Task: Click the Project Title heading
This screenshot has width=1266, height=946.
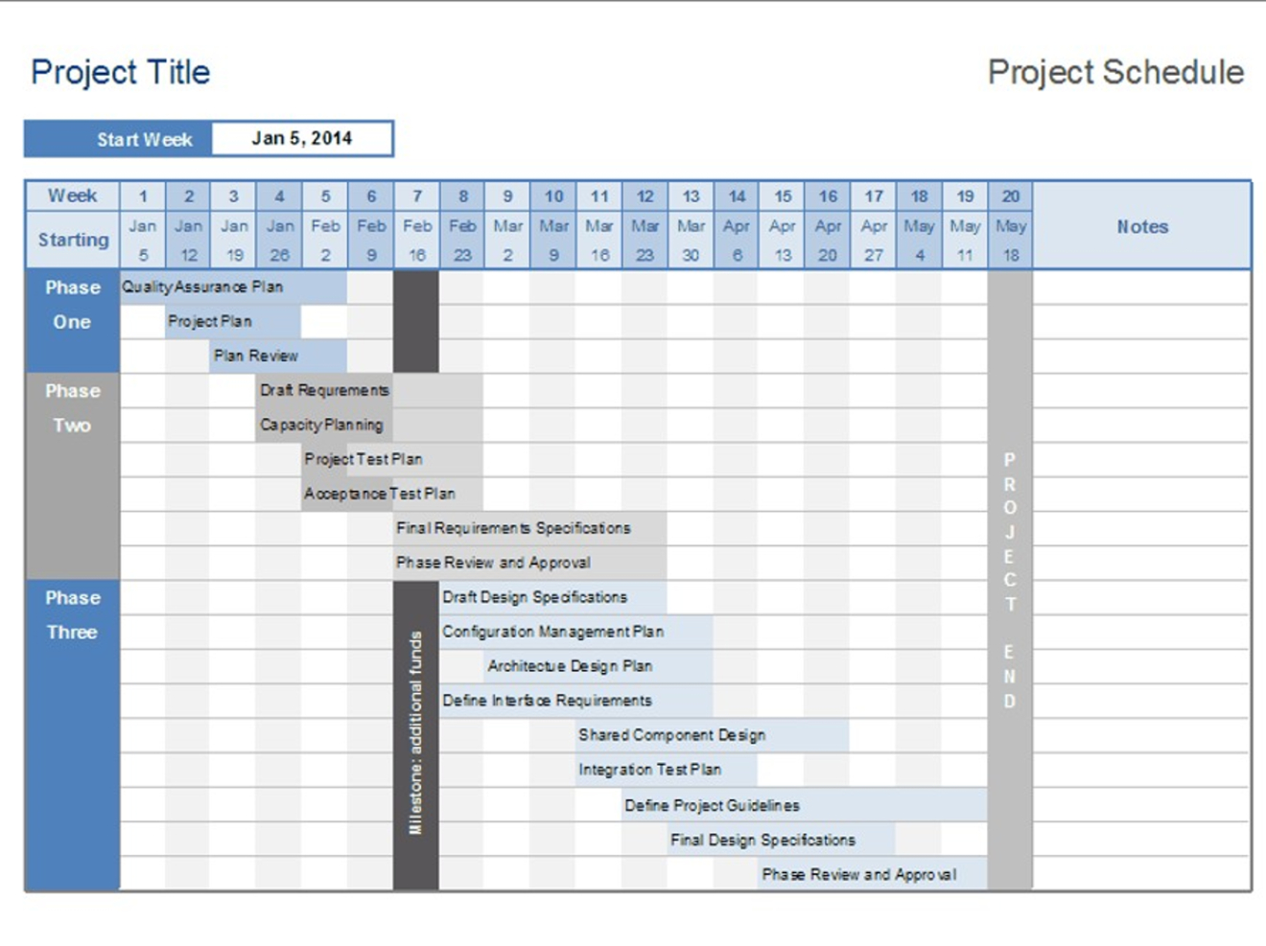Action: (120, 73)
